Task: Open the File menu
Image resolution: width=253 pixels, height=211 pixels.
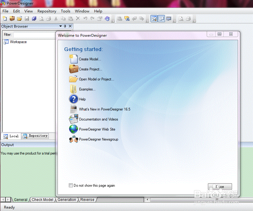Action: [x=5, y=11]
